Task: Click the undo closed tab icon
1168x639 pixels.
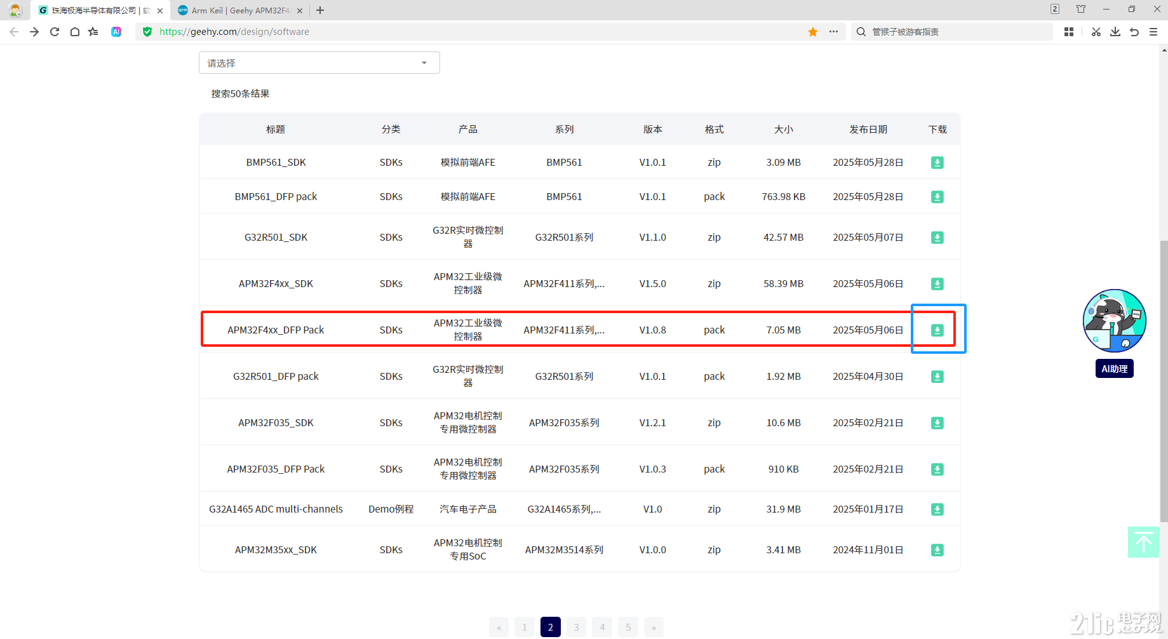Action: point(1134,32)
